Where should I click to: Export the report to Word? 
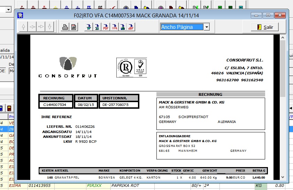click(88, 27)
